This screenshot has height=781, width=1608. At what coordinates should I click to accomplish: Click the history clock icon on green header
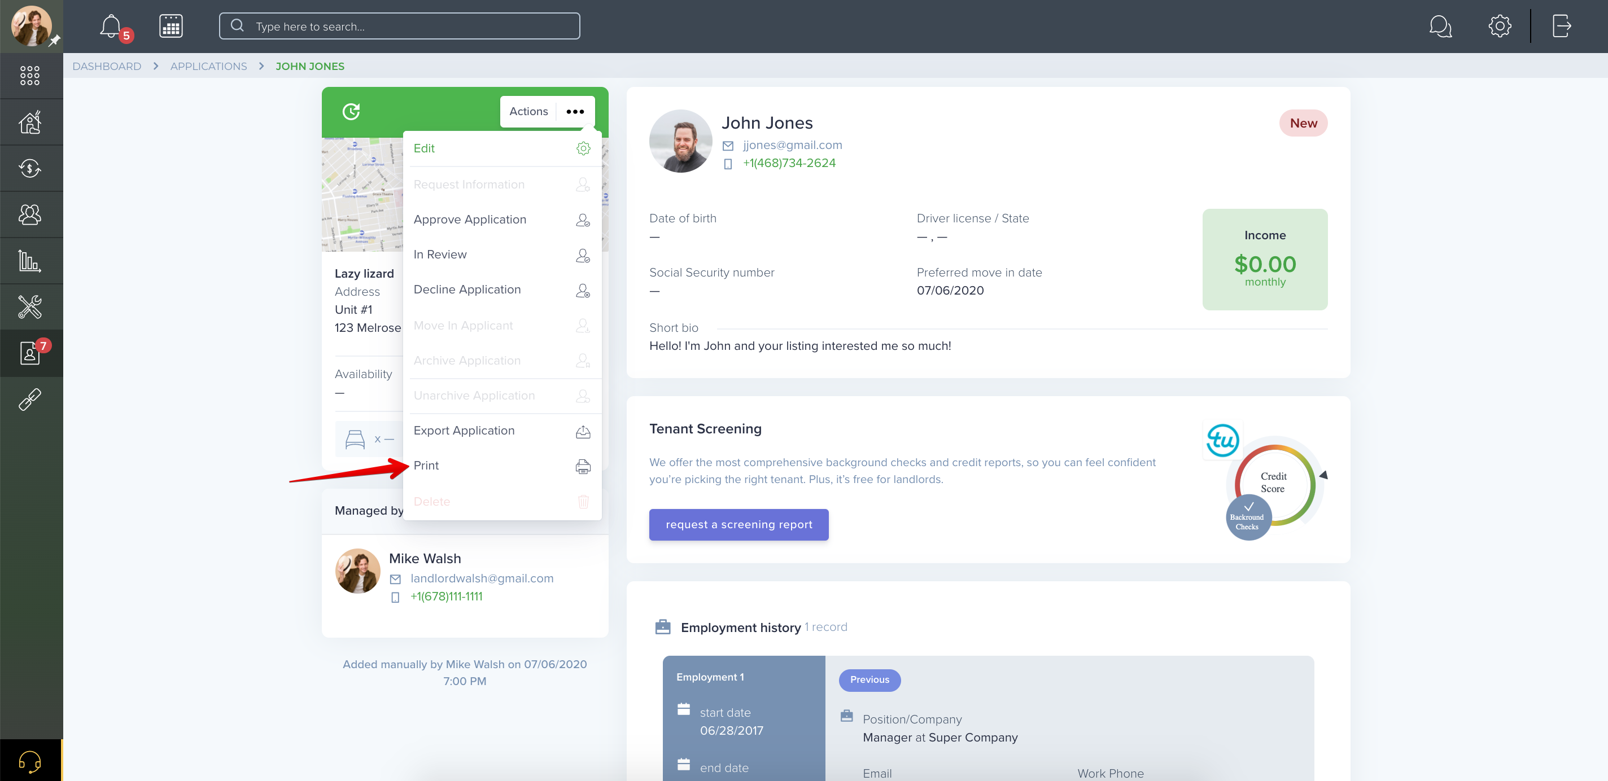click(351, 112)
